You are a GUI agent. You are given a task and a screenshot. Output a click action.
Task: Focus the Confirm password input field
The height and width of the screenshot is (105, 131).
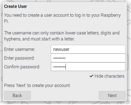tap(88, 67)
